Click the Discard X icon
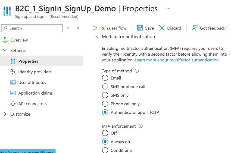The image size is (231, 153). [x=162, y=28]
